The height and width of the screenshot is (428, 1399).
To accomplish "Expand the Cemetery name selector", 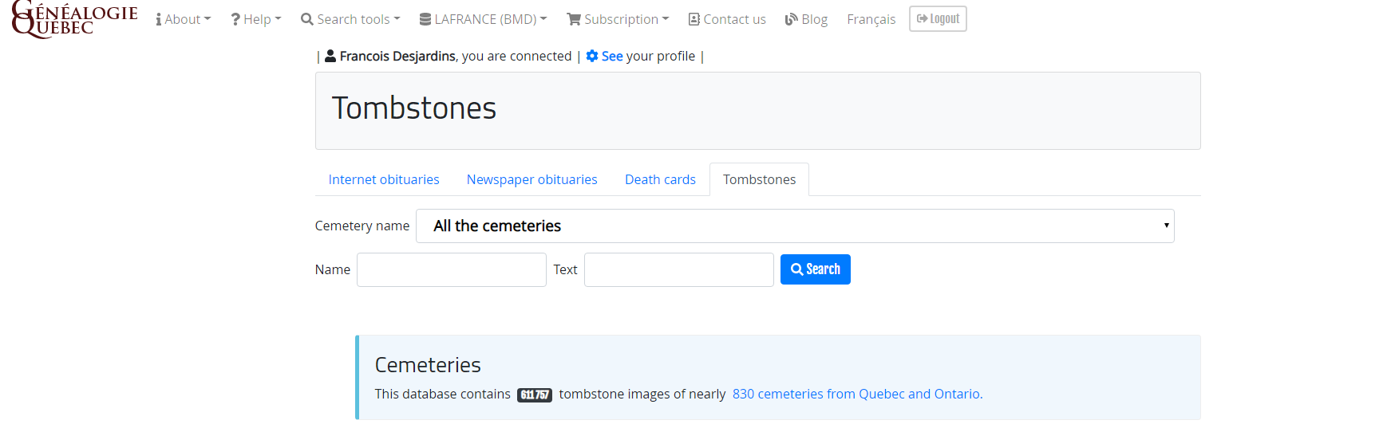I will tap(795, 226).
